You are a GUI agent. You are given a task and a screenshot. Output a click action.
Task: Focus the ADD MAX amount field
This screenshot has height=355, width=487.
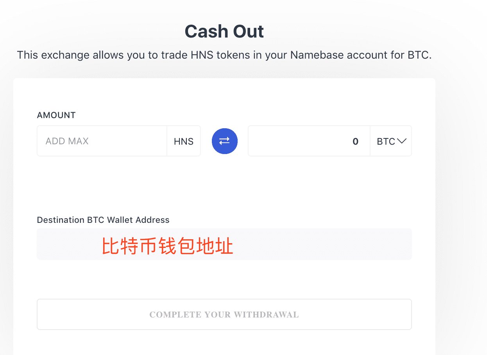(x=102, y=141)
